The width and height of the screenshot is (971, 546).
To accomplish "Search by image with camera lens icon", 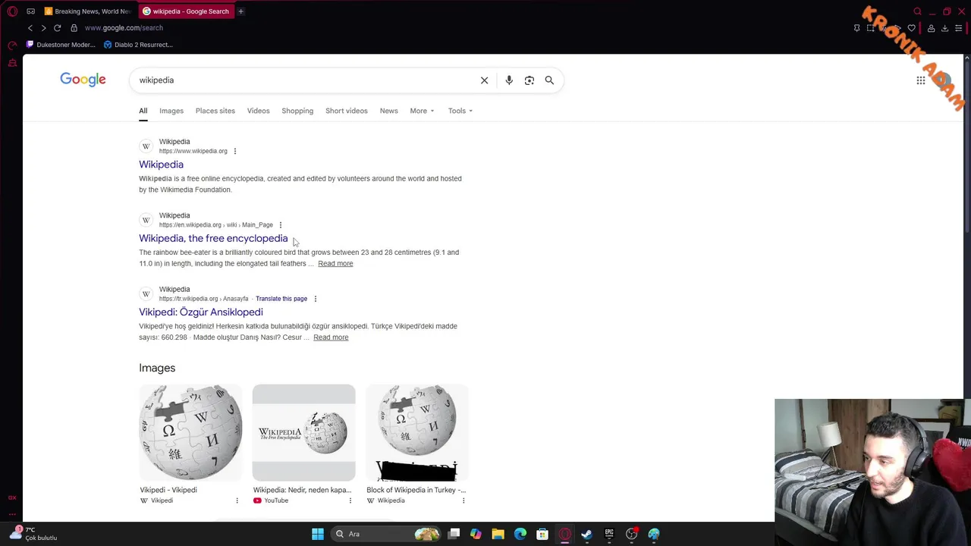I will click(x=529, y=80).
